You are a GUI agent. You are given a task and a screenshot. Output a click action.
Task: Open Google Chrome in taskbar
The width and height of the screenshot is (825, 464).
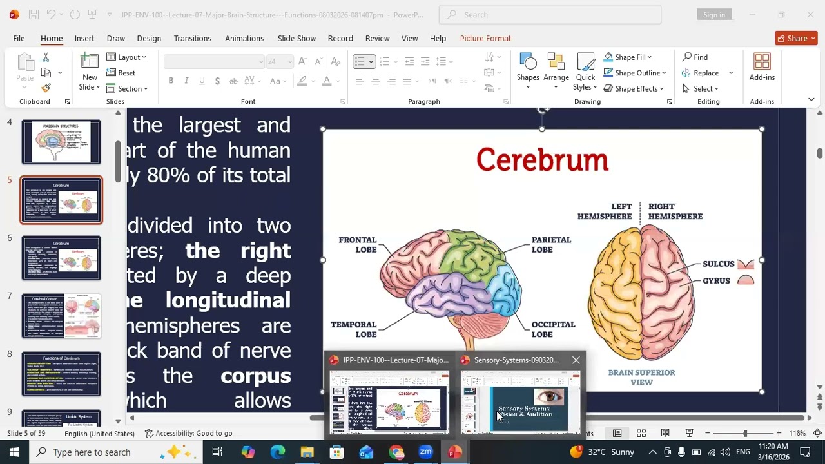click(396, 452)
